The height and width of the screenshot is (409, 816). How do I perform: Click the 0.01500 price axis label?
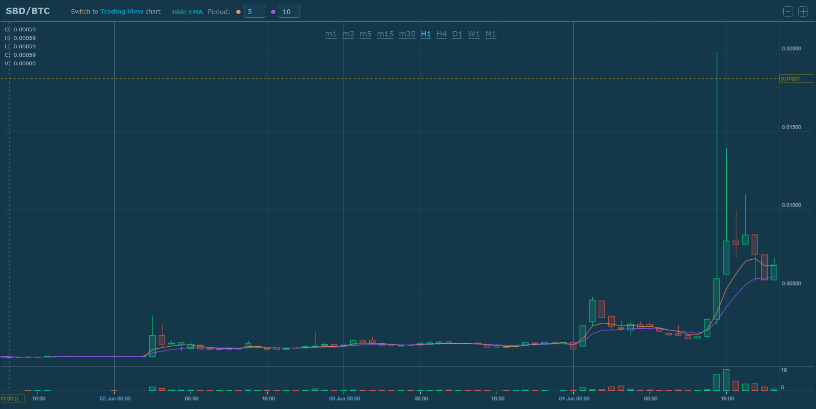click(x=791, y=127)
